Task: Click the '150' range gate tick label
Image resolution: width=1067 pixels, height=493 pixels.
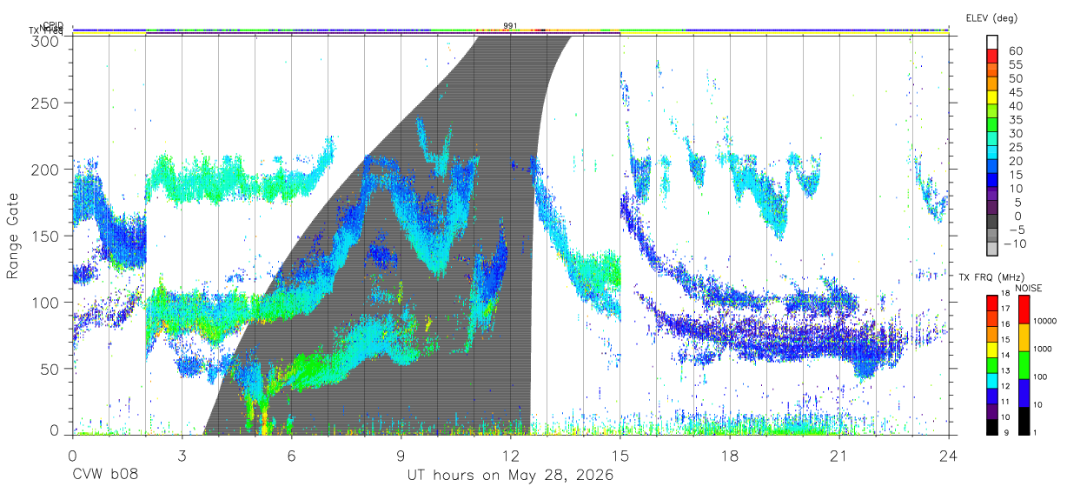Action: click(46, 236)
